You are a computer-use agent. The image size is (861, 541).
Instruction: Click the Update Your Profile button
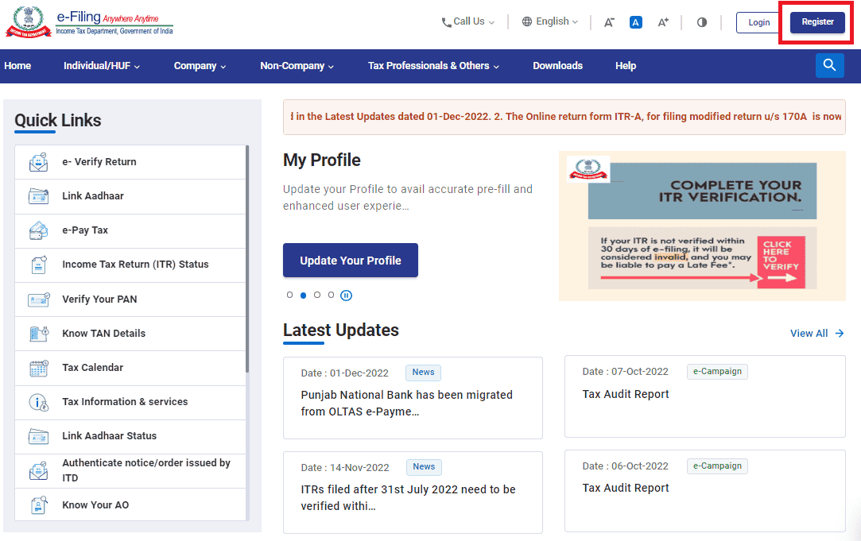[x=351, y=260]
